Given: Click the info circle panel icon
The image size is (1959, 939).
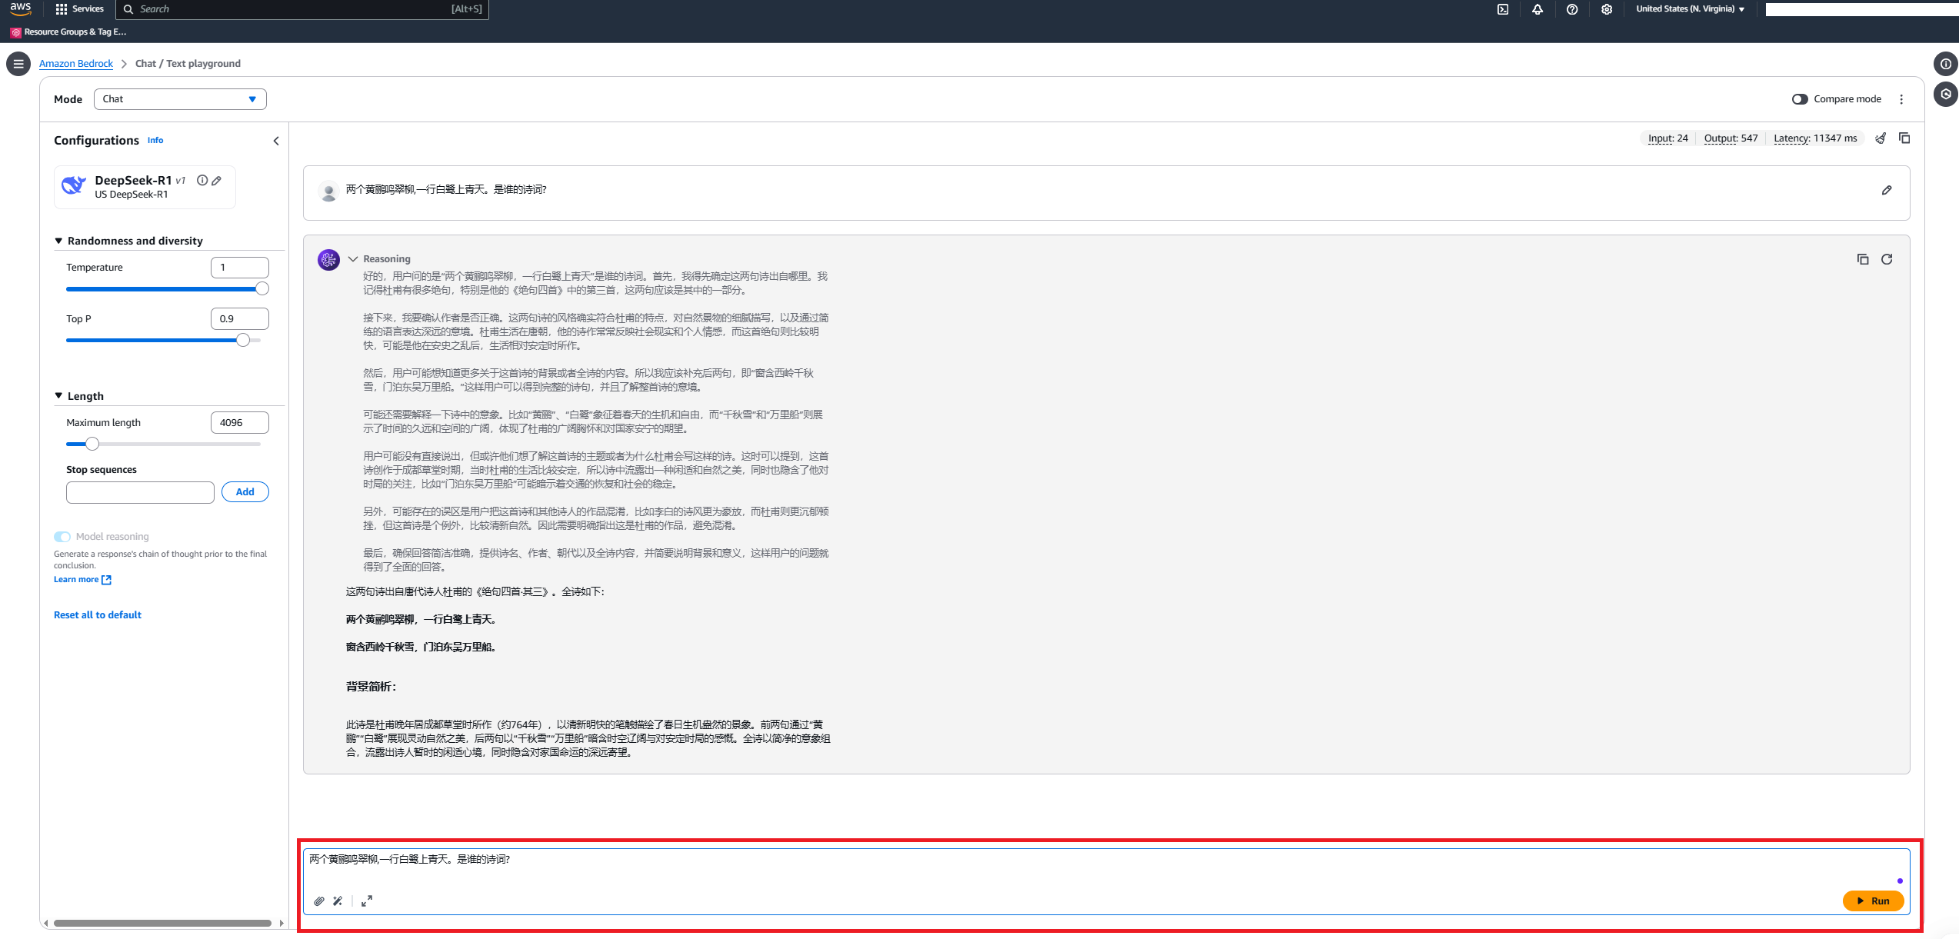Looking at the screenshot, I should click(x=1945, y=64).
